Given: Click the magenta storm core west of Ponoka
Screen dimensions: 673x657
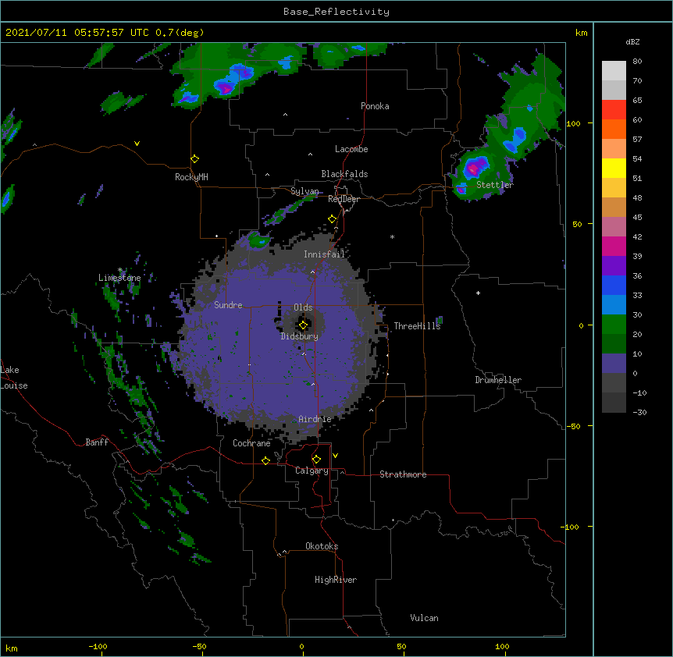Looking at the screenshot, I should (x=226, y=88).
